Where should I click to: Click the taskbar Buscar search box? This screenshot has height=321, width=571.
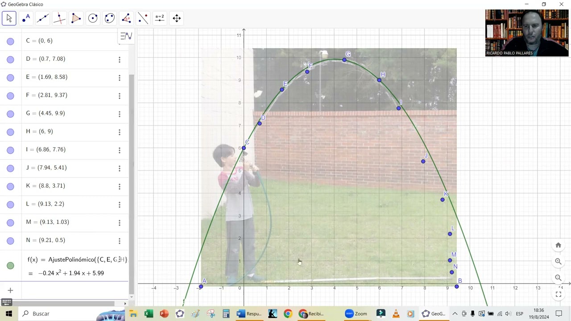(x=71, y=313)
